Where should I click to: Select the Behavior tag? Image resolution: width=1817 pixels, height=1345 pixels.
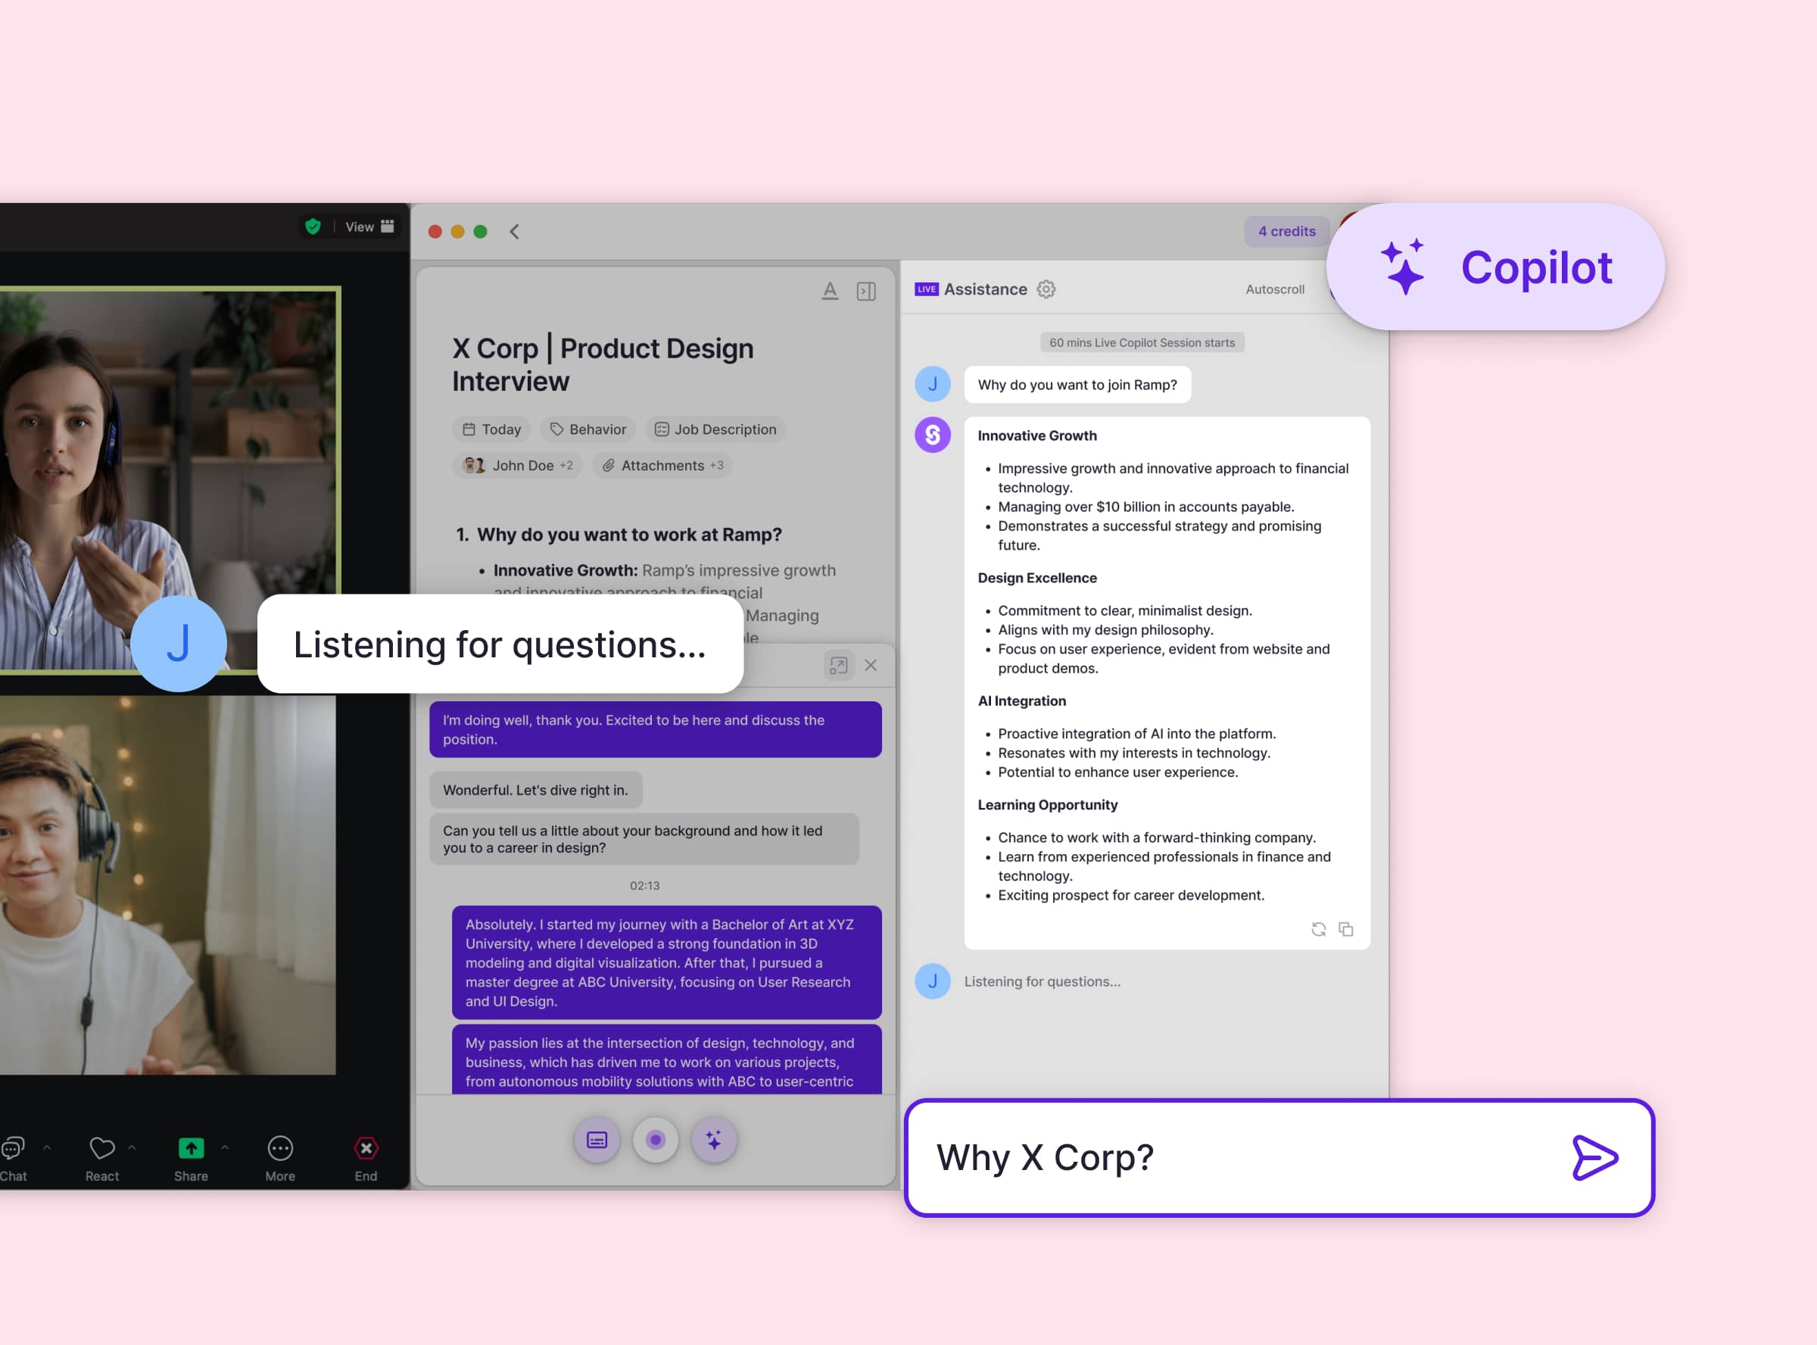pyautogui.click(x=588, y=429)
